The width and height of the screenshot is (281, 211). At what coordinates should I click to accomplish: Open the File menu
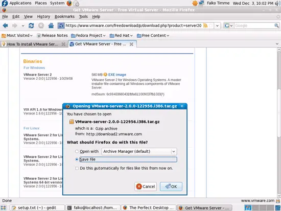click(x=5, y=16)
